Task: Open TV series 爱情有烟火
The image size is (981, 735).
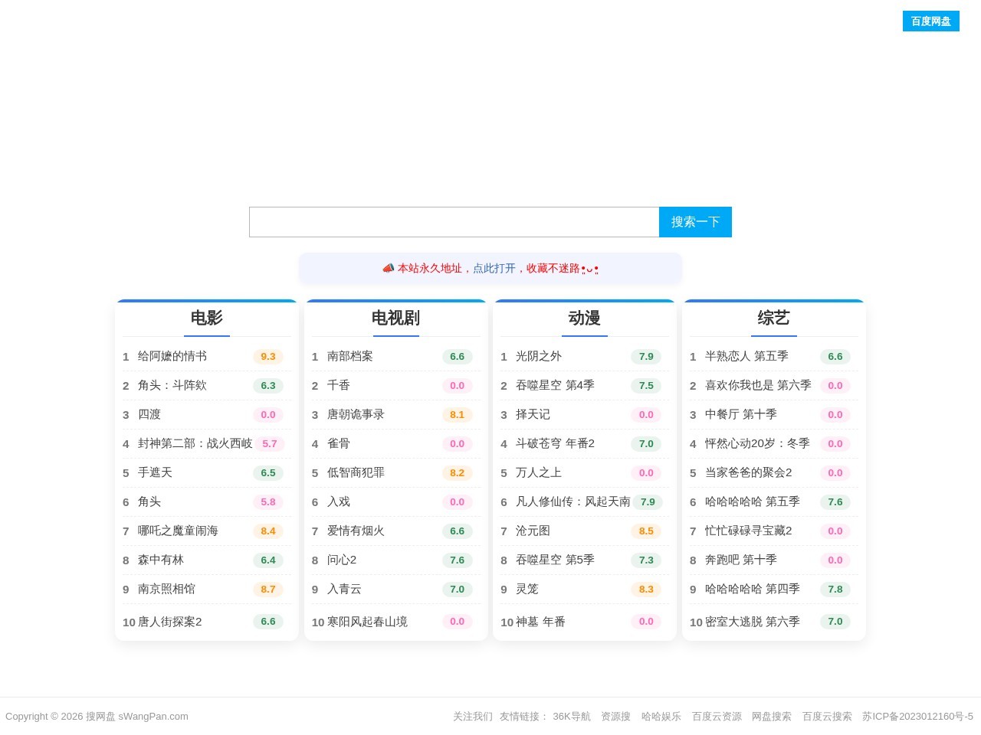Action: coord(356,531)
